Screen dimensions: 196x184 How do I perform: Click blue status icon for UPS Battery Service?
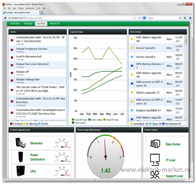click(132, 66)
